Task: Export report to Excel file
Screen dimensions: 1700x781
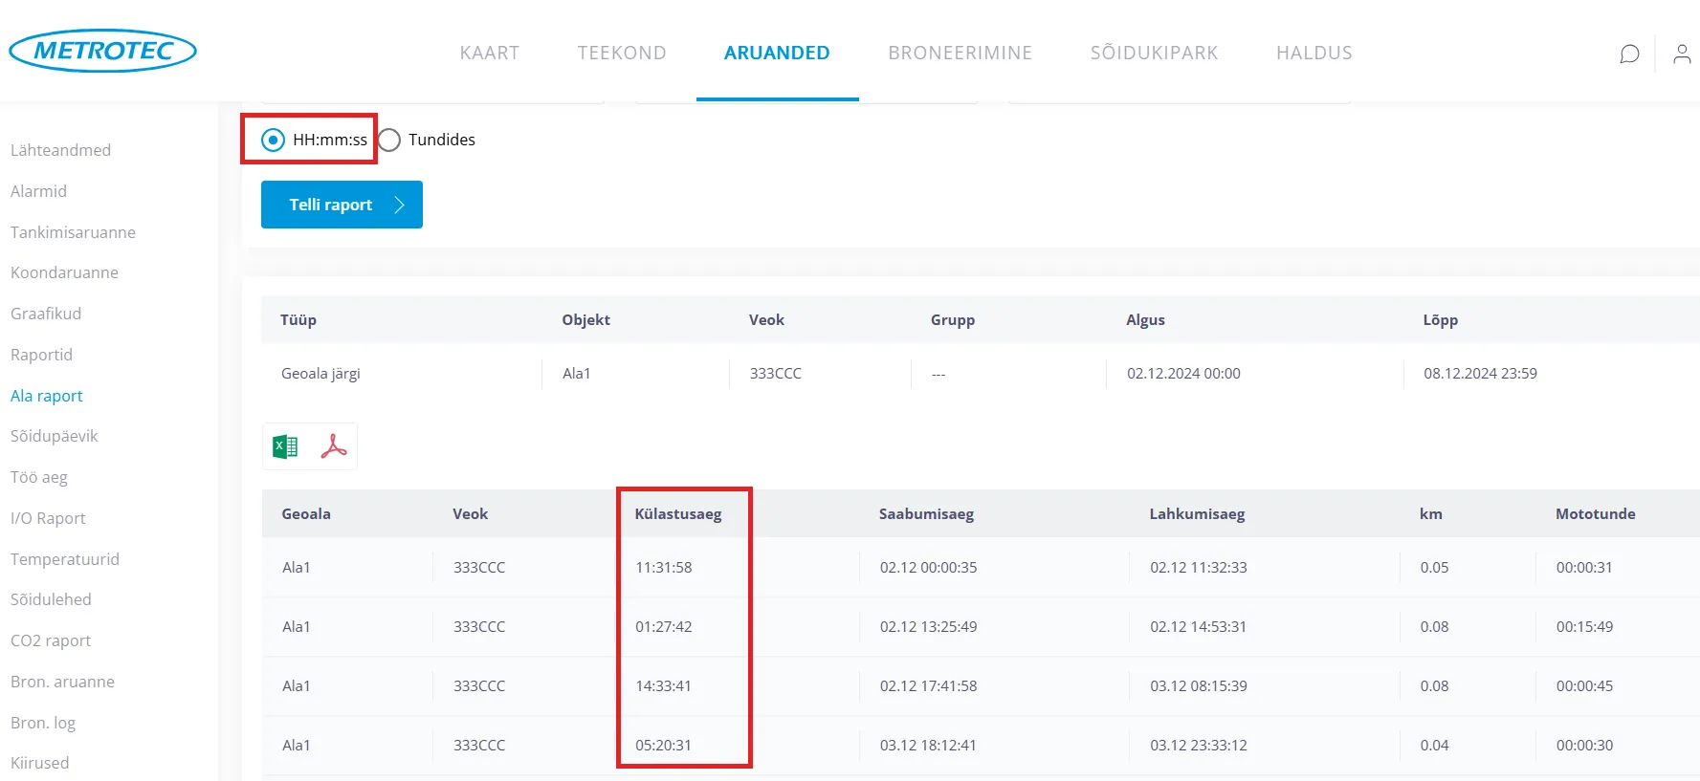Action: coord(285,446)
